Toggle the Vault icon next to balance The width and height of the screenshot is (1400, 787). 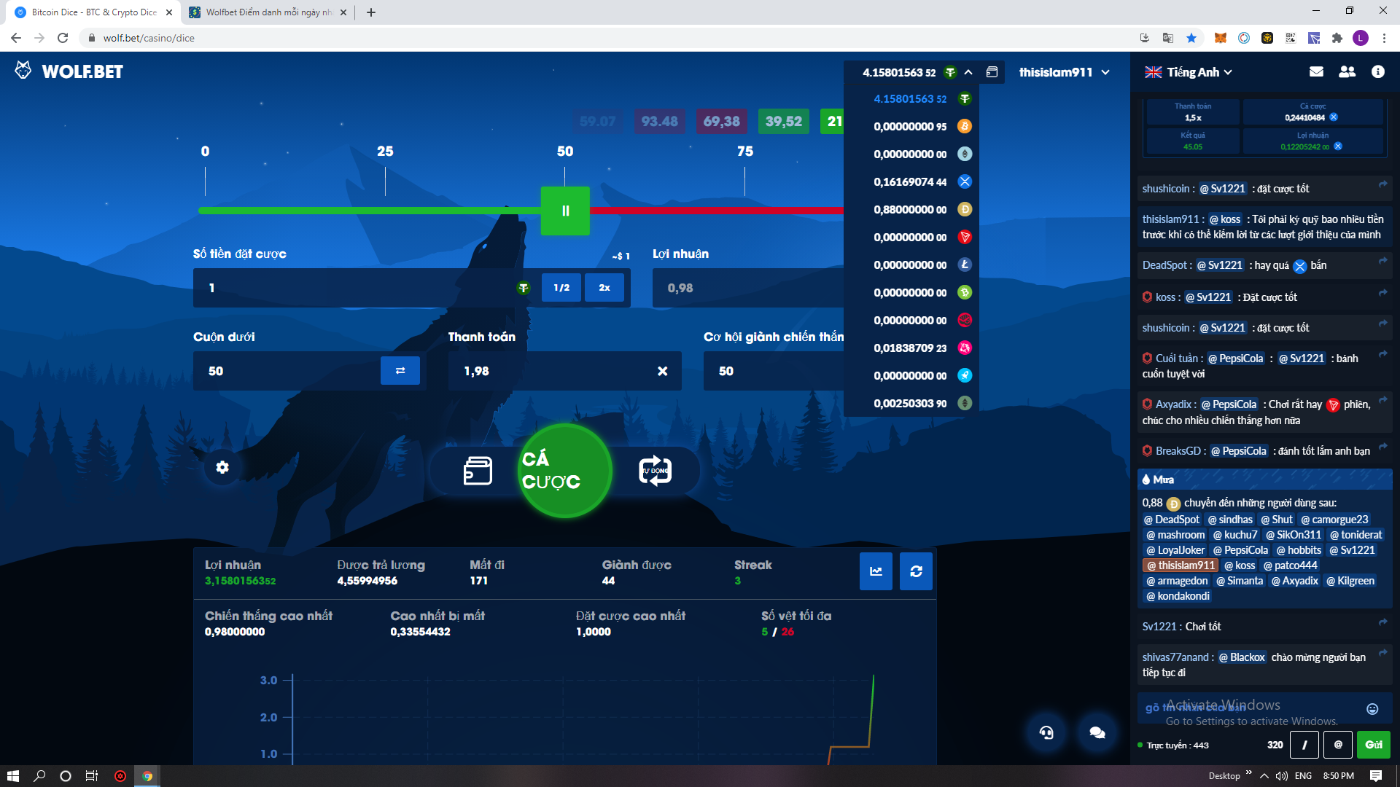pos(992,71)
